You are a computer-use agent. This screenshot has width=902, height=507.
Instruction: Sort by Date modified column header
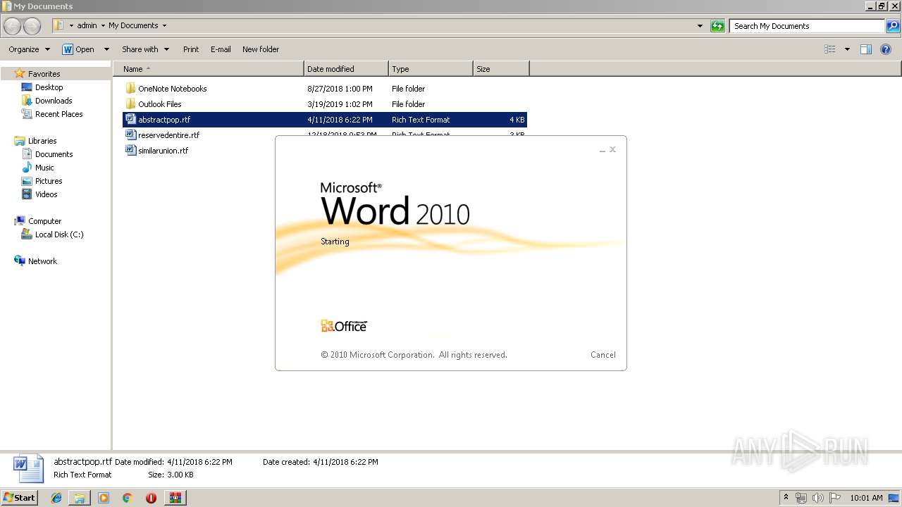(x=346, y=69)
